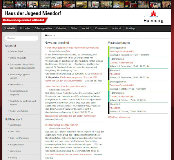Open Ferien und Fahrten sidebar link
The height and width of the screenshot is (160, 174).
tap(19, 111)
